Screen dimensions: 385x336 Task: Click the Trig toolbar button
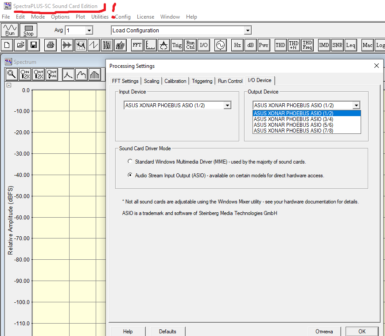pos(177,45)
